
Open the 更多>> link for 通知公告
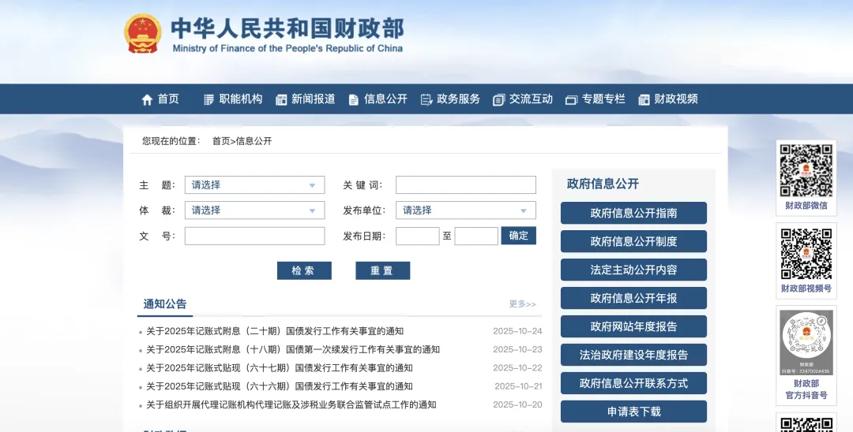522,304
